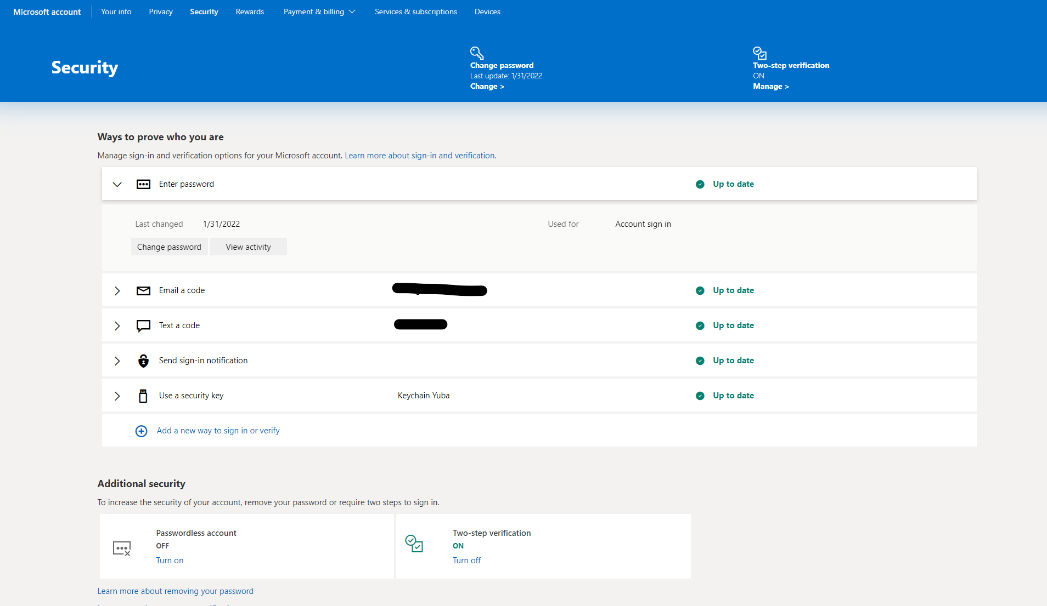Turn off Two-step verification
1047x606 pixels.
(466, 561)
